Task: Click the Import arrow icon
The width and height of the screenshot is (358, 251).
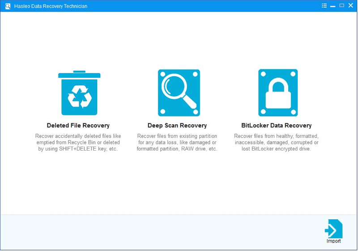Action: click(333, 229)
